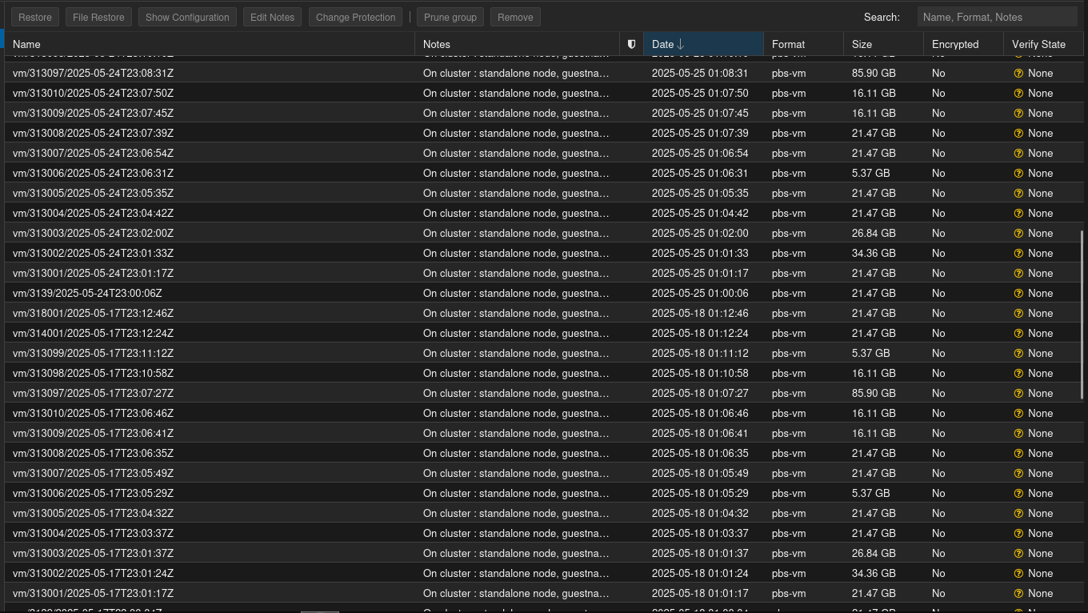Sort the list by Name column header
1088x613 pixels.
[26, 45]
